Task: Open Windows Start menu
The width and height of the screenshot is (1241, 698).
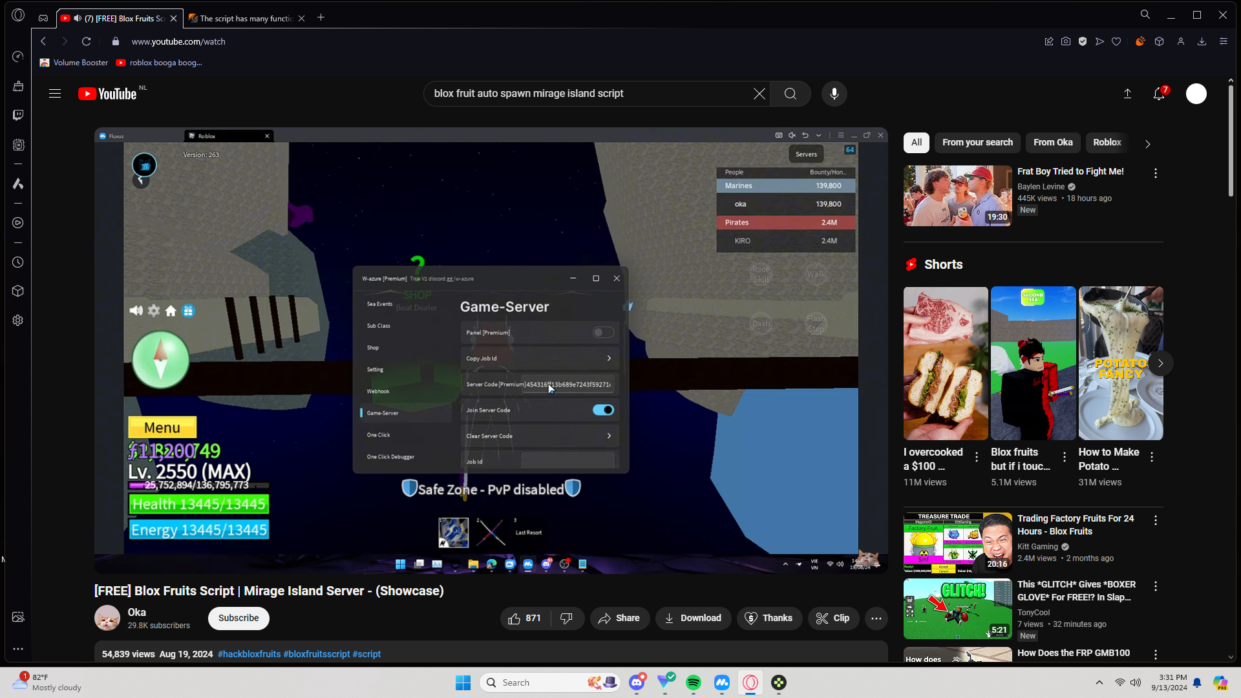Action: (463, 682)
